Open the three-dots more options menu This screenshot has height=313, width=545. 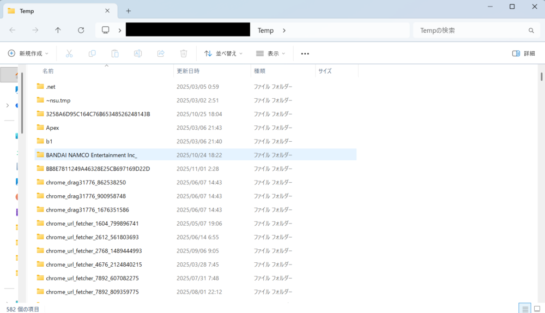tap(305, 53)
